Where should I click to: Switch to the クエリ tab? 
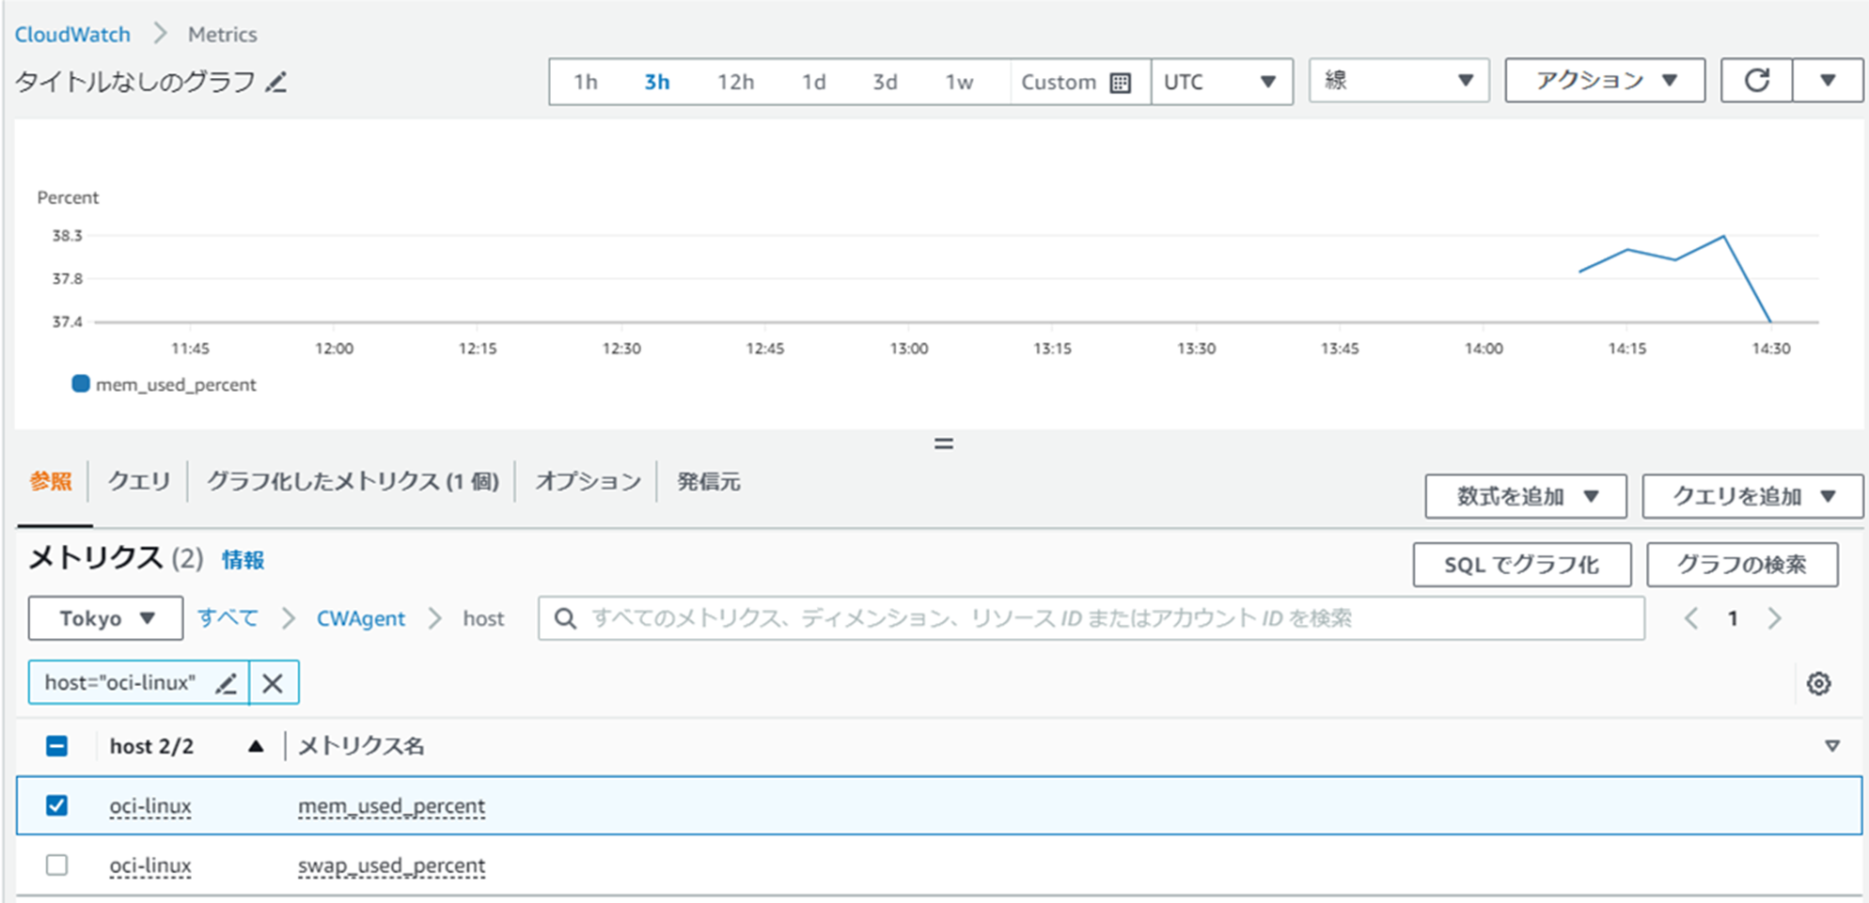pos(139,482)
